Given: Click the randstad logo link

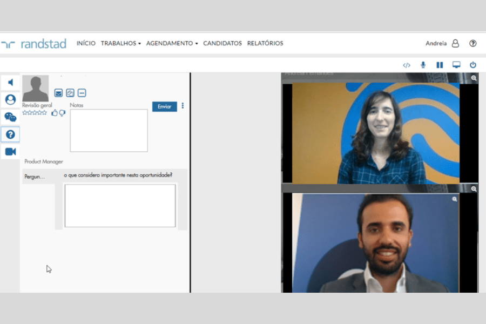Looking at the screenshot, I should (x=33, y=44).
